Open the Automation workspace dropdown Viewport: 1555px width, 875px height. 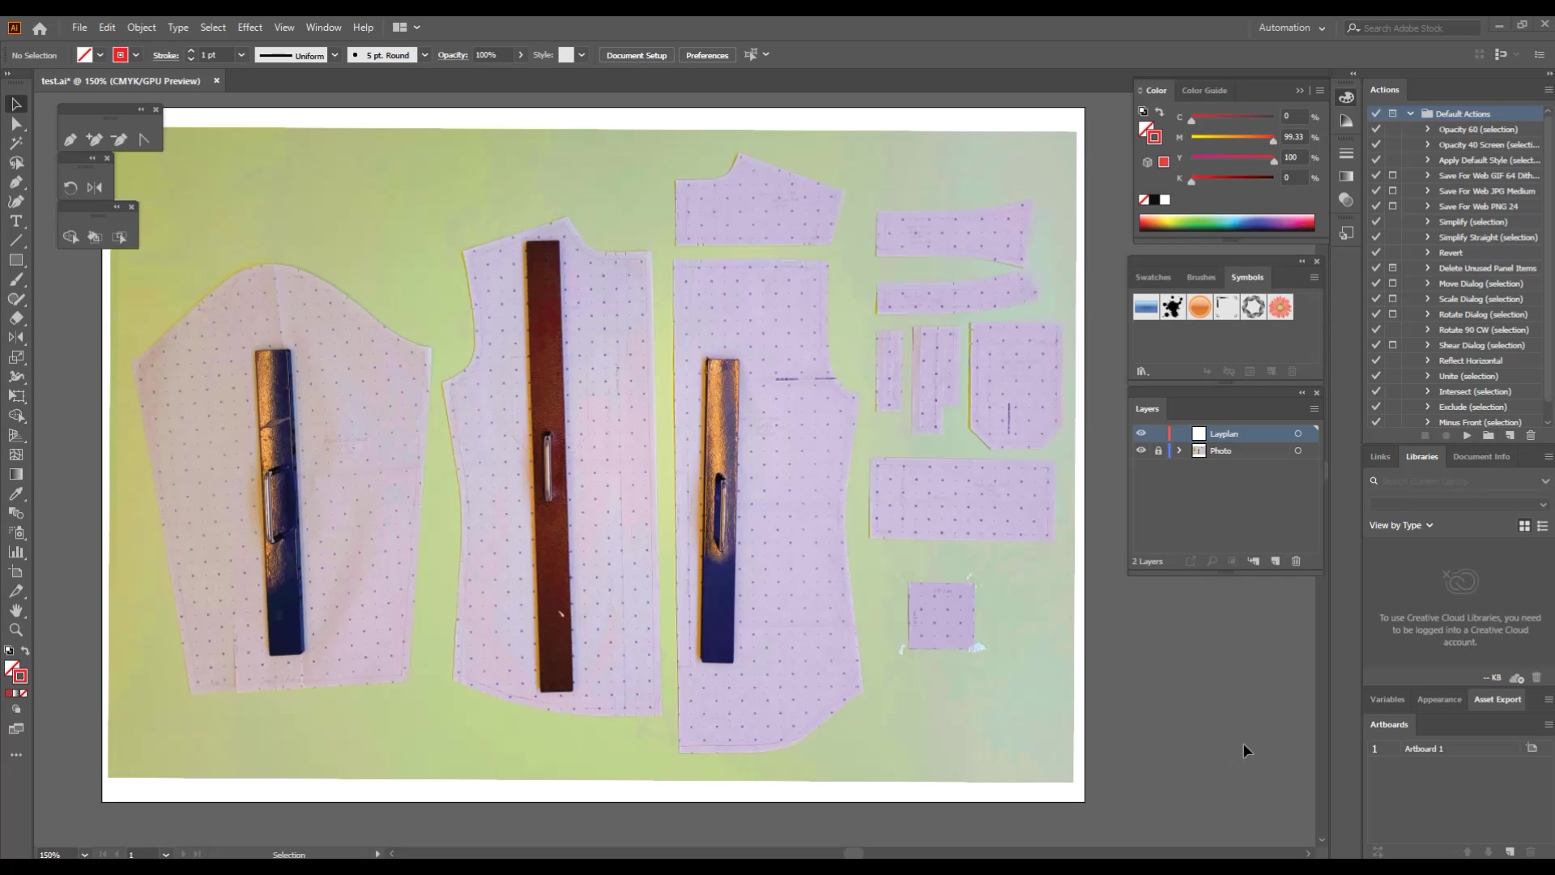1291,27
